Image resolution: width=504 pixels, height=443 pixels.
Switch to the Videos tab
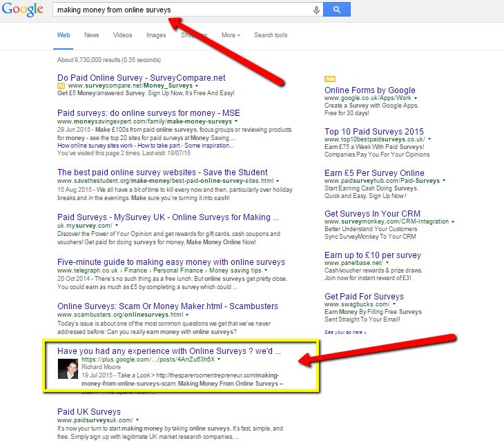click(122, 35)
